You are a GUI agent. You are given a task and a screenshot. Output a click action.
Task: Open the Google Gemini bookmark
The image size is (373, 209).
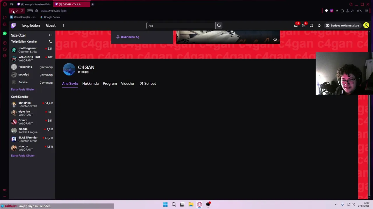click(x=50, y=17)
